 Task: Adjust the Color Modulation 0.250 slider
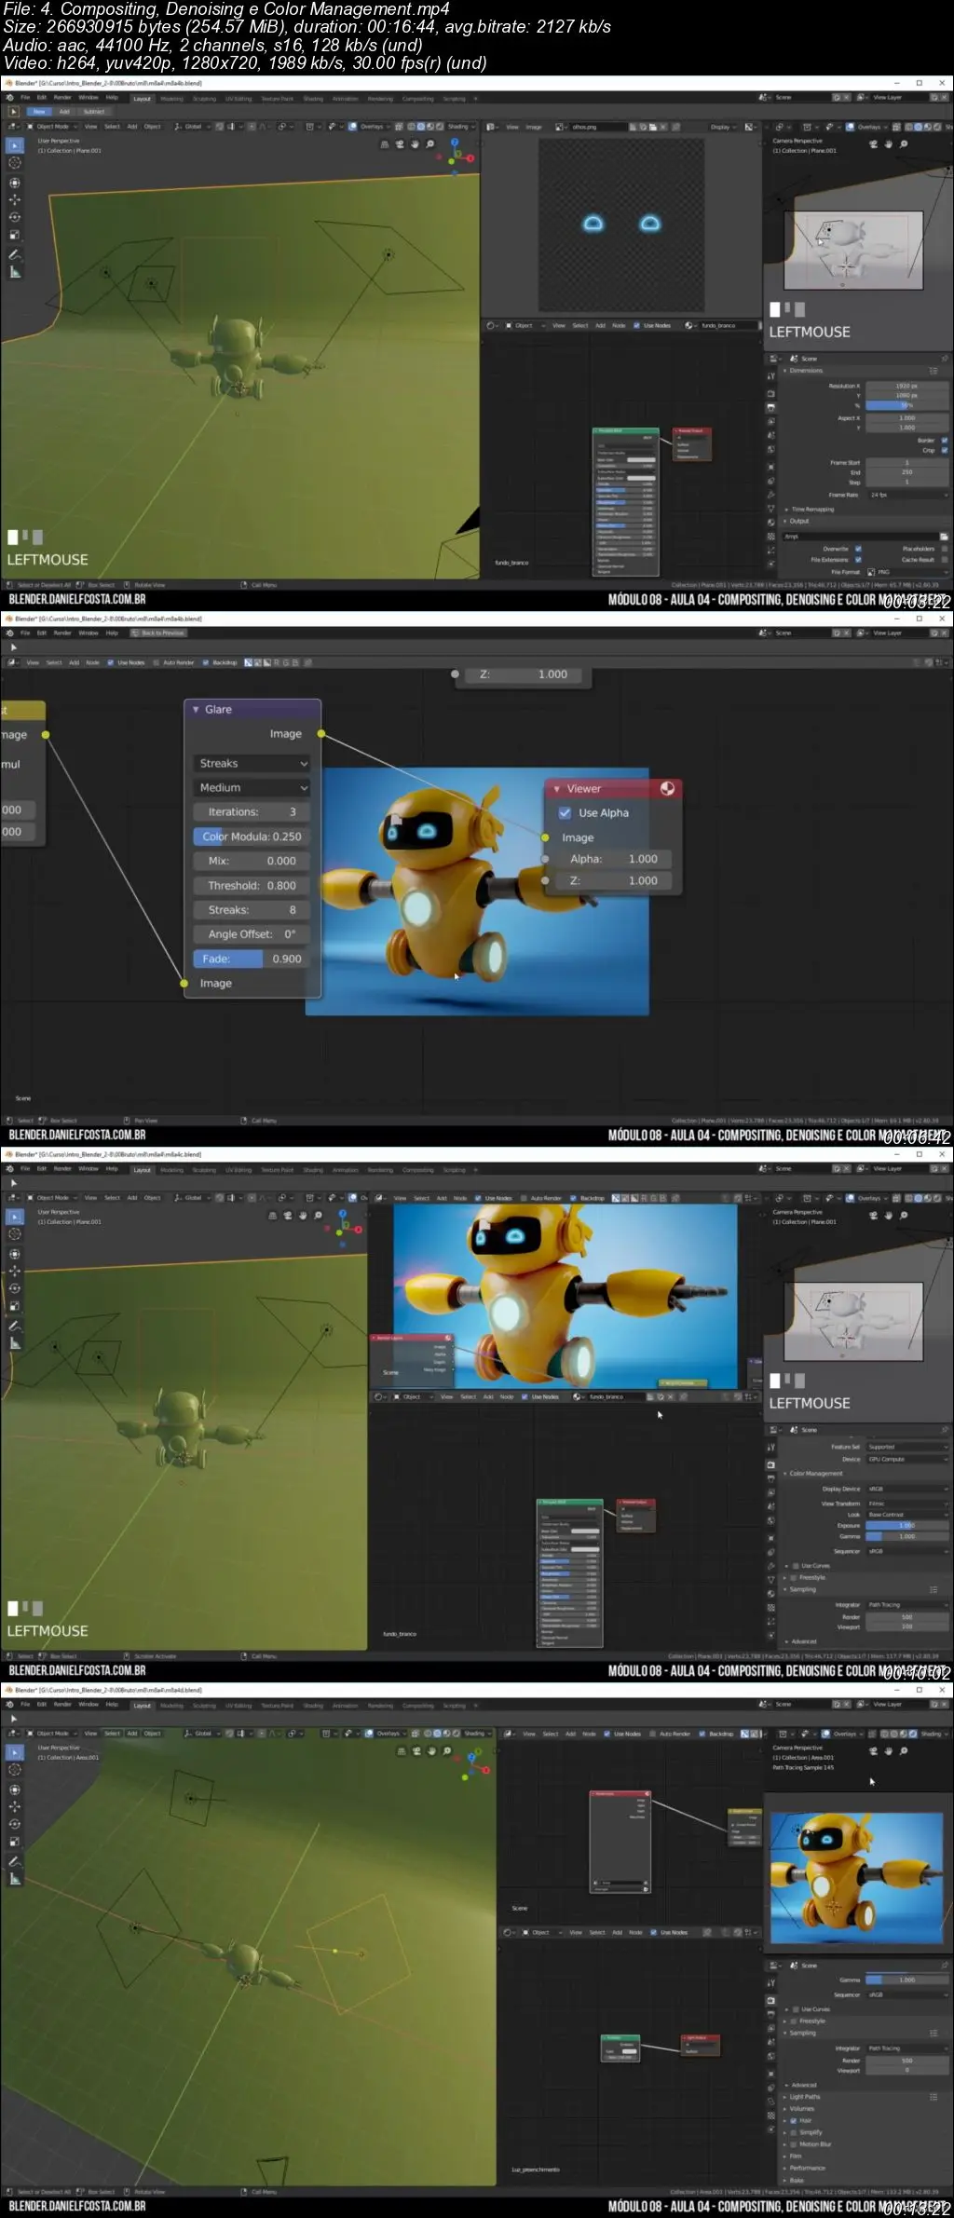[x=252, y=837]
